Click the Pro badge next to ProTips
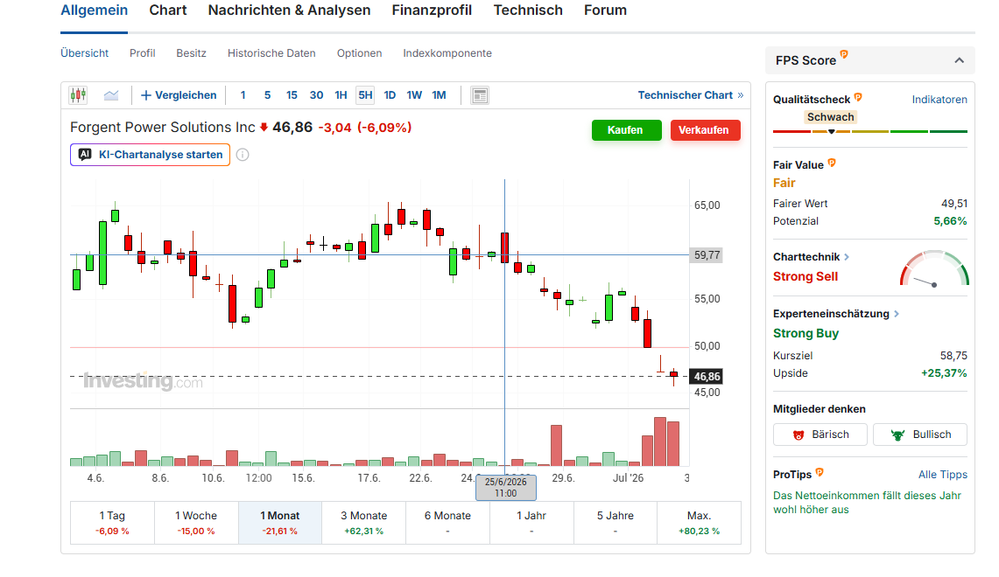This screenshot has width=999, height=577. tap(820, 472)
